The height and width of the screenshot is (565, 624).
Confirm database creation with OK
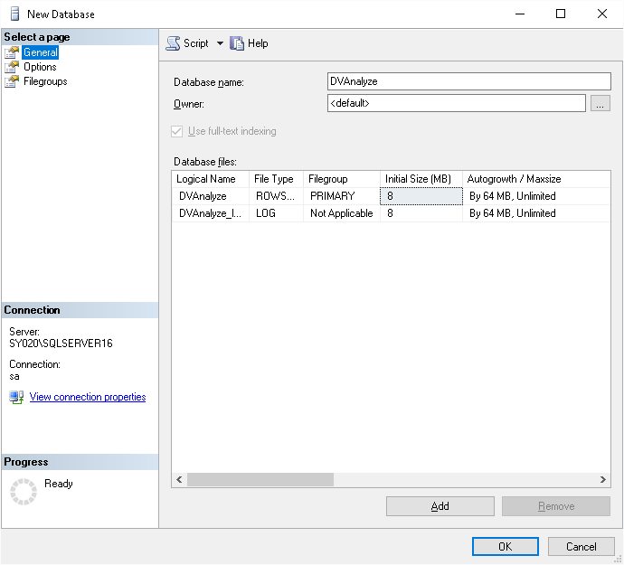click(506, 547)
